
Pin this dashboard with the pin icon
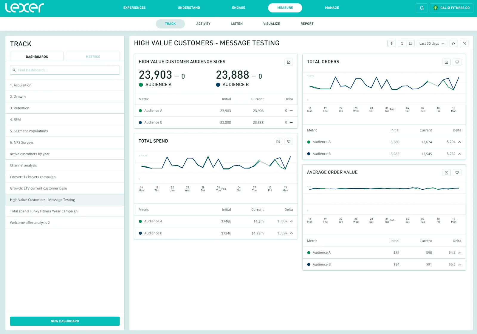[x=391, y=43]
